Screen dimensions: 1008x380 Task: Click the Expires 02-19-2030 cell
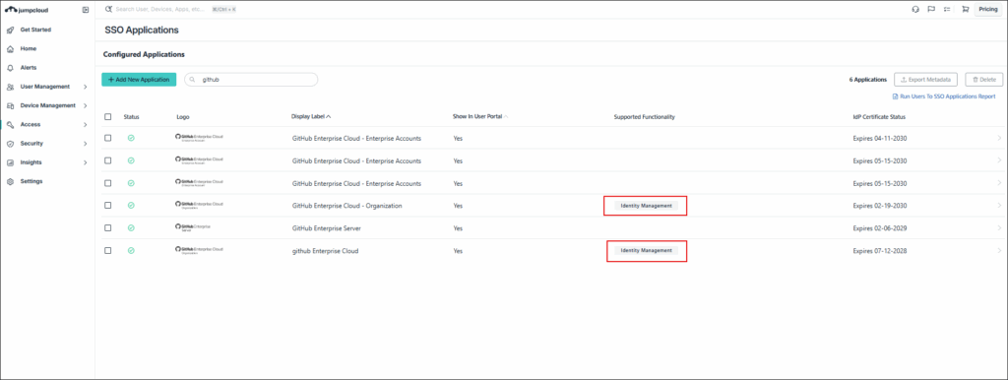[880, 206]
